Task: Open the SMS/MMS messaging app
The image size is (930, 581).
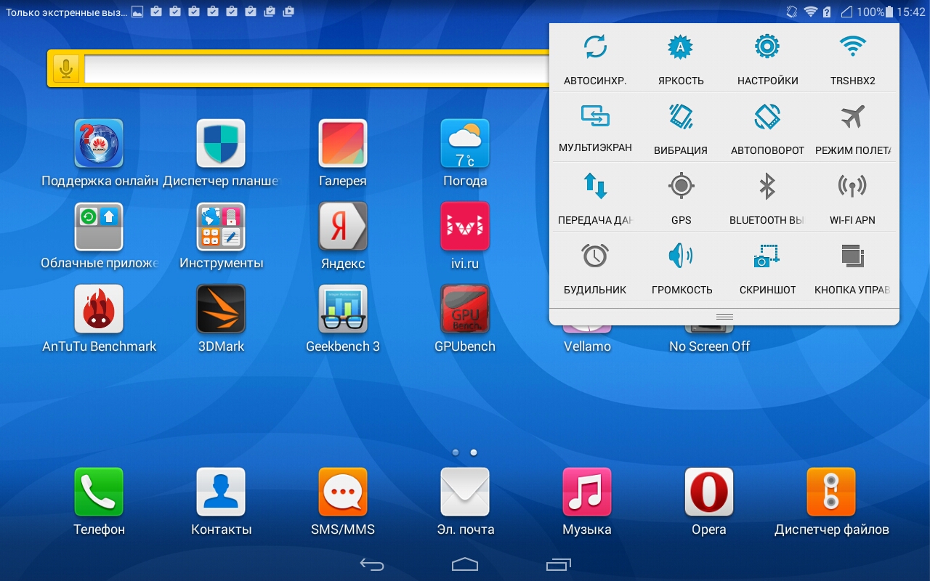Action: [343, 492]
